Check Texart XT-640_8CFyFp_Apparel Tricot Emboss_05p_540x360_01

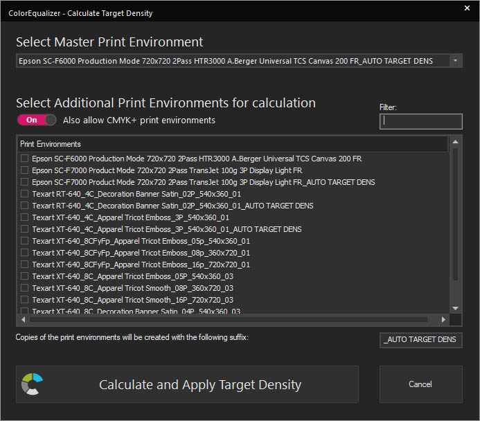pos(24,240)
